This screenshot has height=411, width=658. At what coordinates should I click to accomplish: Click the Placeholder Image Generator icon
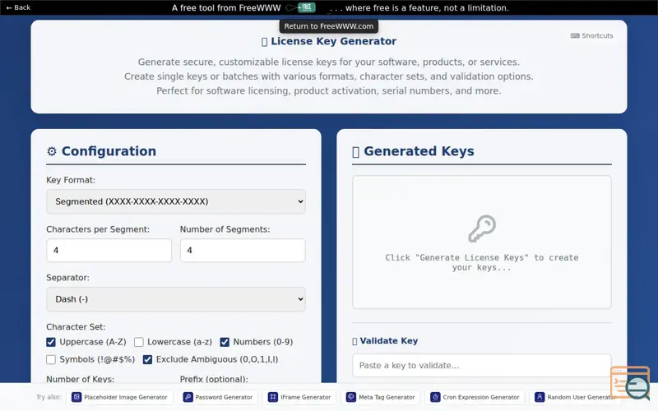(x=76, y=397)
